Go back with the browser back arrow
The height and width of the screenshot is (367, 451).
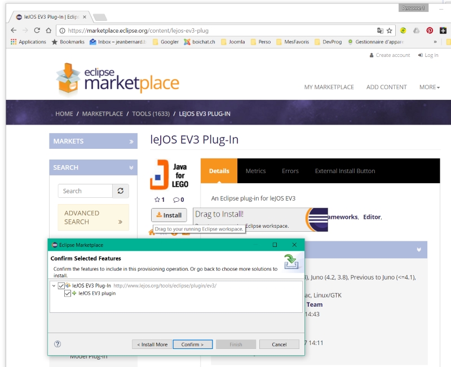tap(14, 30)
